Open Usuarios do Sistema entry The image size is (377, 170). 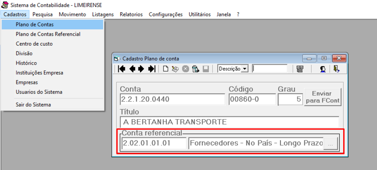click(x=52, y=92)
